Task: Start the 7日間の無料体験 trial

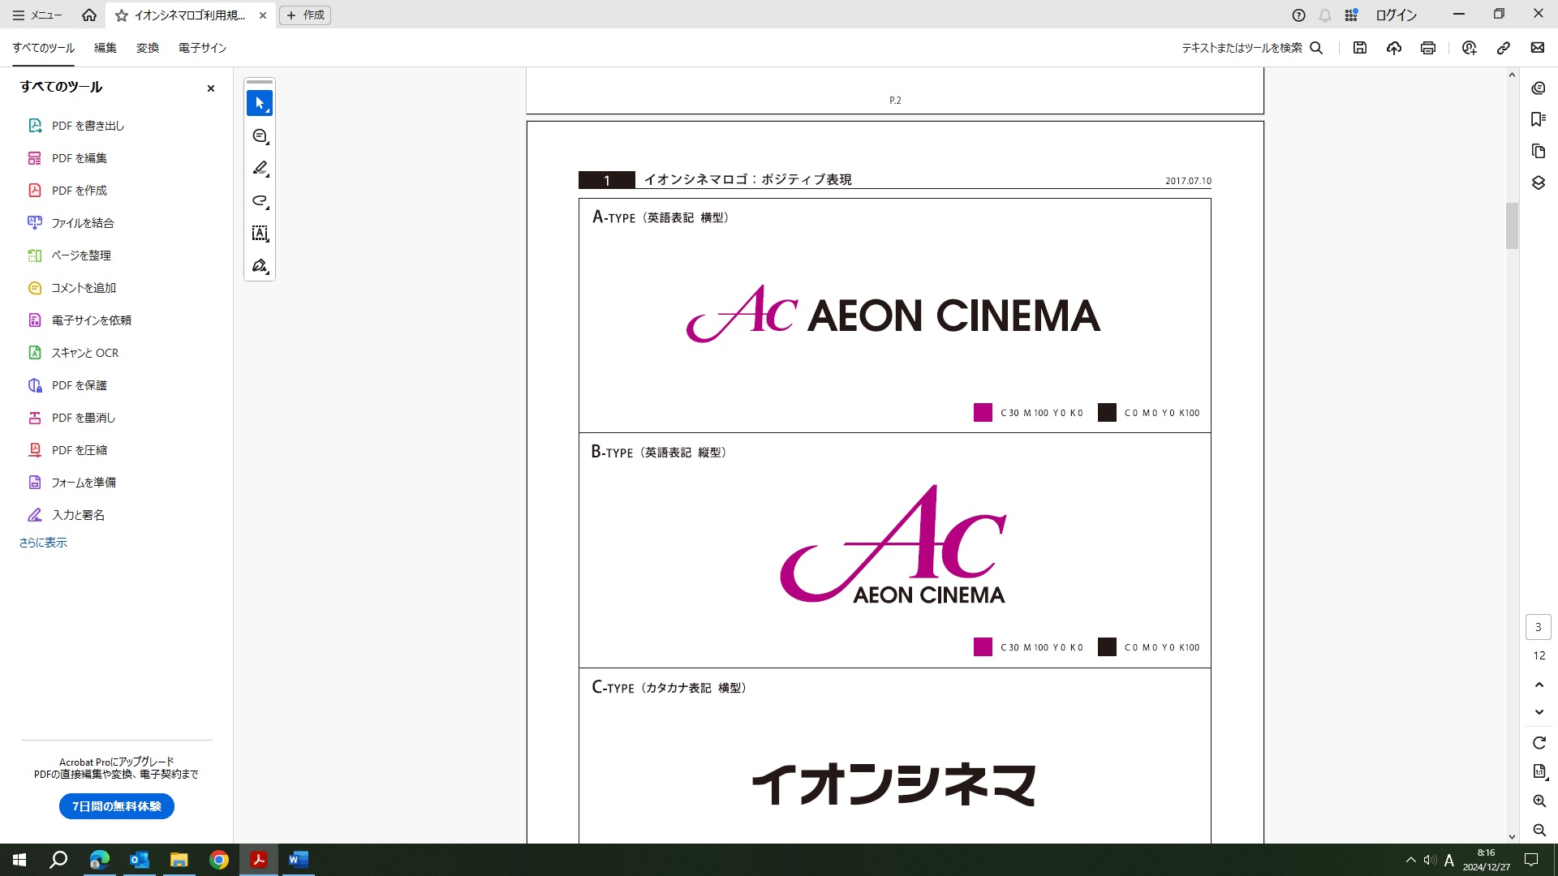Action: click(117, 806)
